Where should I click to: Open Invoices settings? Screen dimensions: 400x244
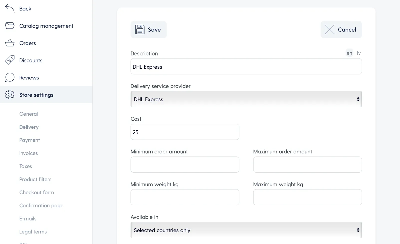point(28,153)
